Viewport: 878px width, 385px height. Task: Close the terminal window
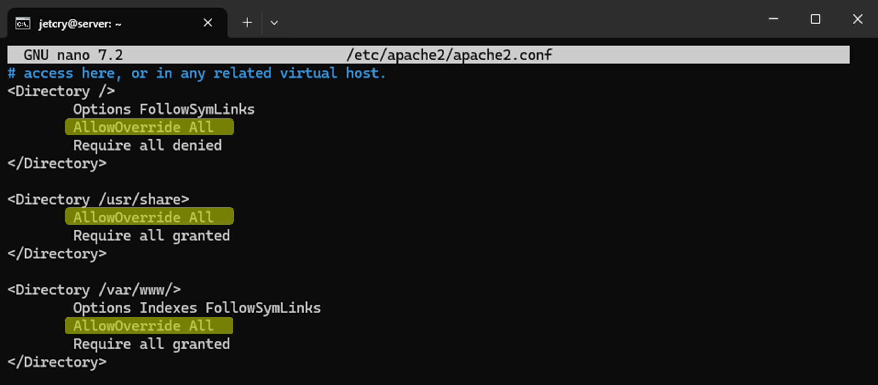pyautogui.click(x=857, y=19)
